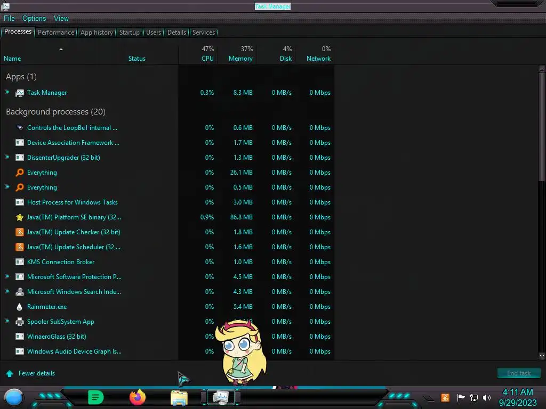Switch to the Users tab
The image size is (546, 409).
coord(153,32)
